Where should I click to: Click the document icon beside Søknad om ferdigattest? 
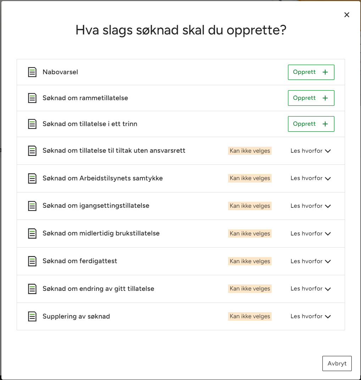pos(32,261)
